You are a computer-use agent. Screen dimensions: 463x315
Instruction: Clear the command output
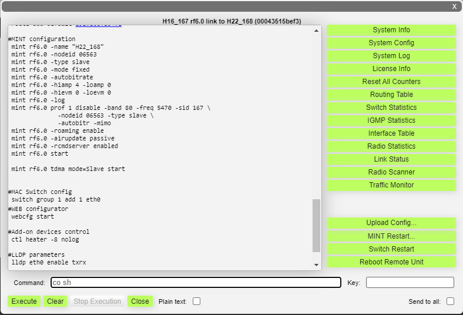click(x=55, y=301)
